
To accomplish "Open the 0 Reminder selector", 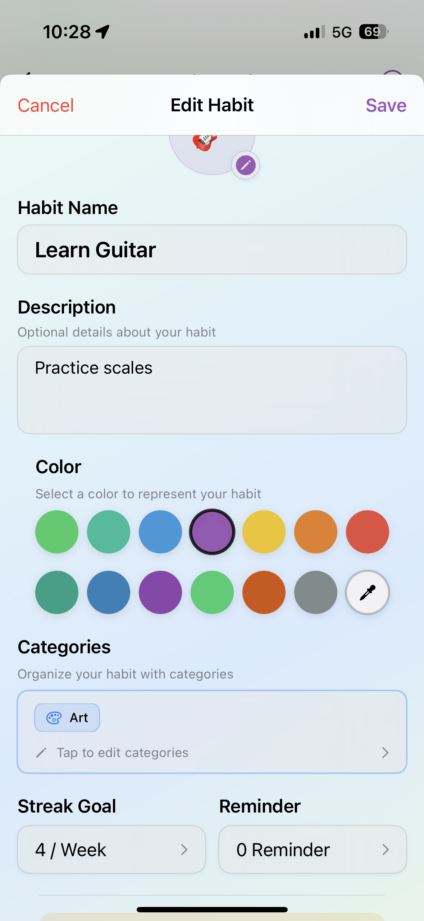I will pos(313,850).
